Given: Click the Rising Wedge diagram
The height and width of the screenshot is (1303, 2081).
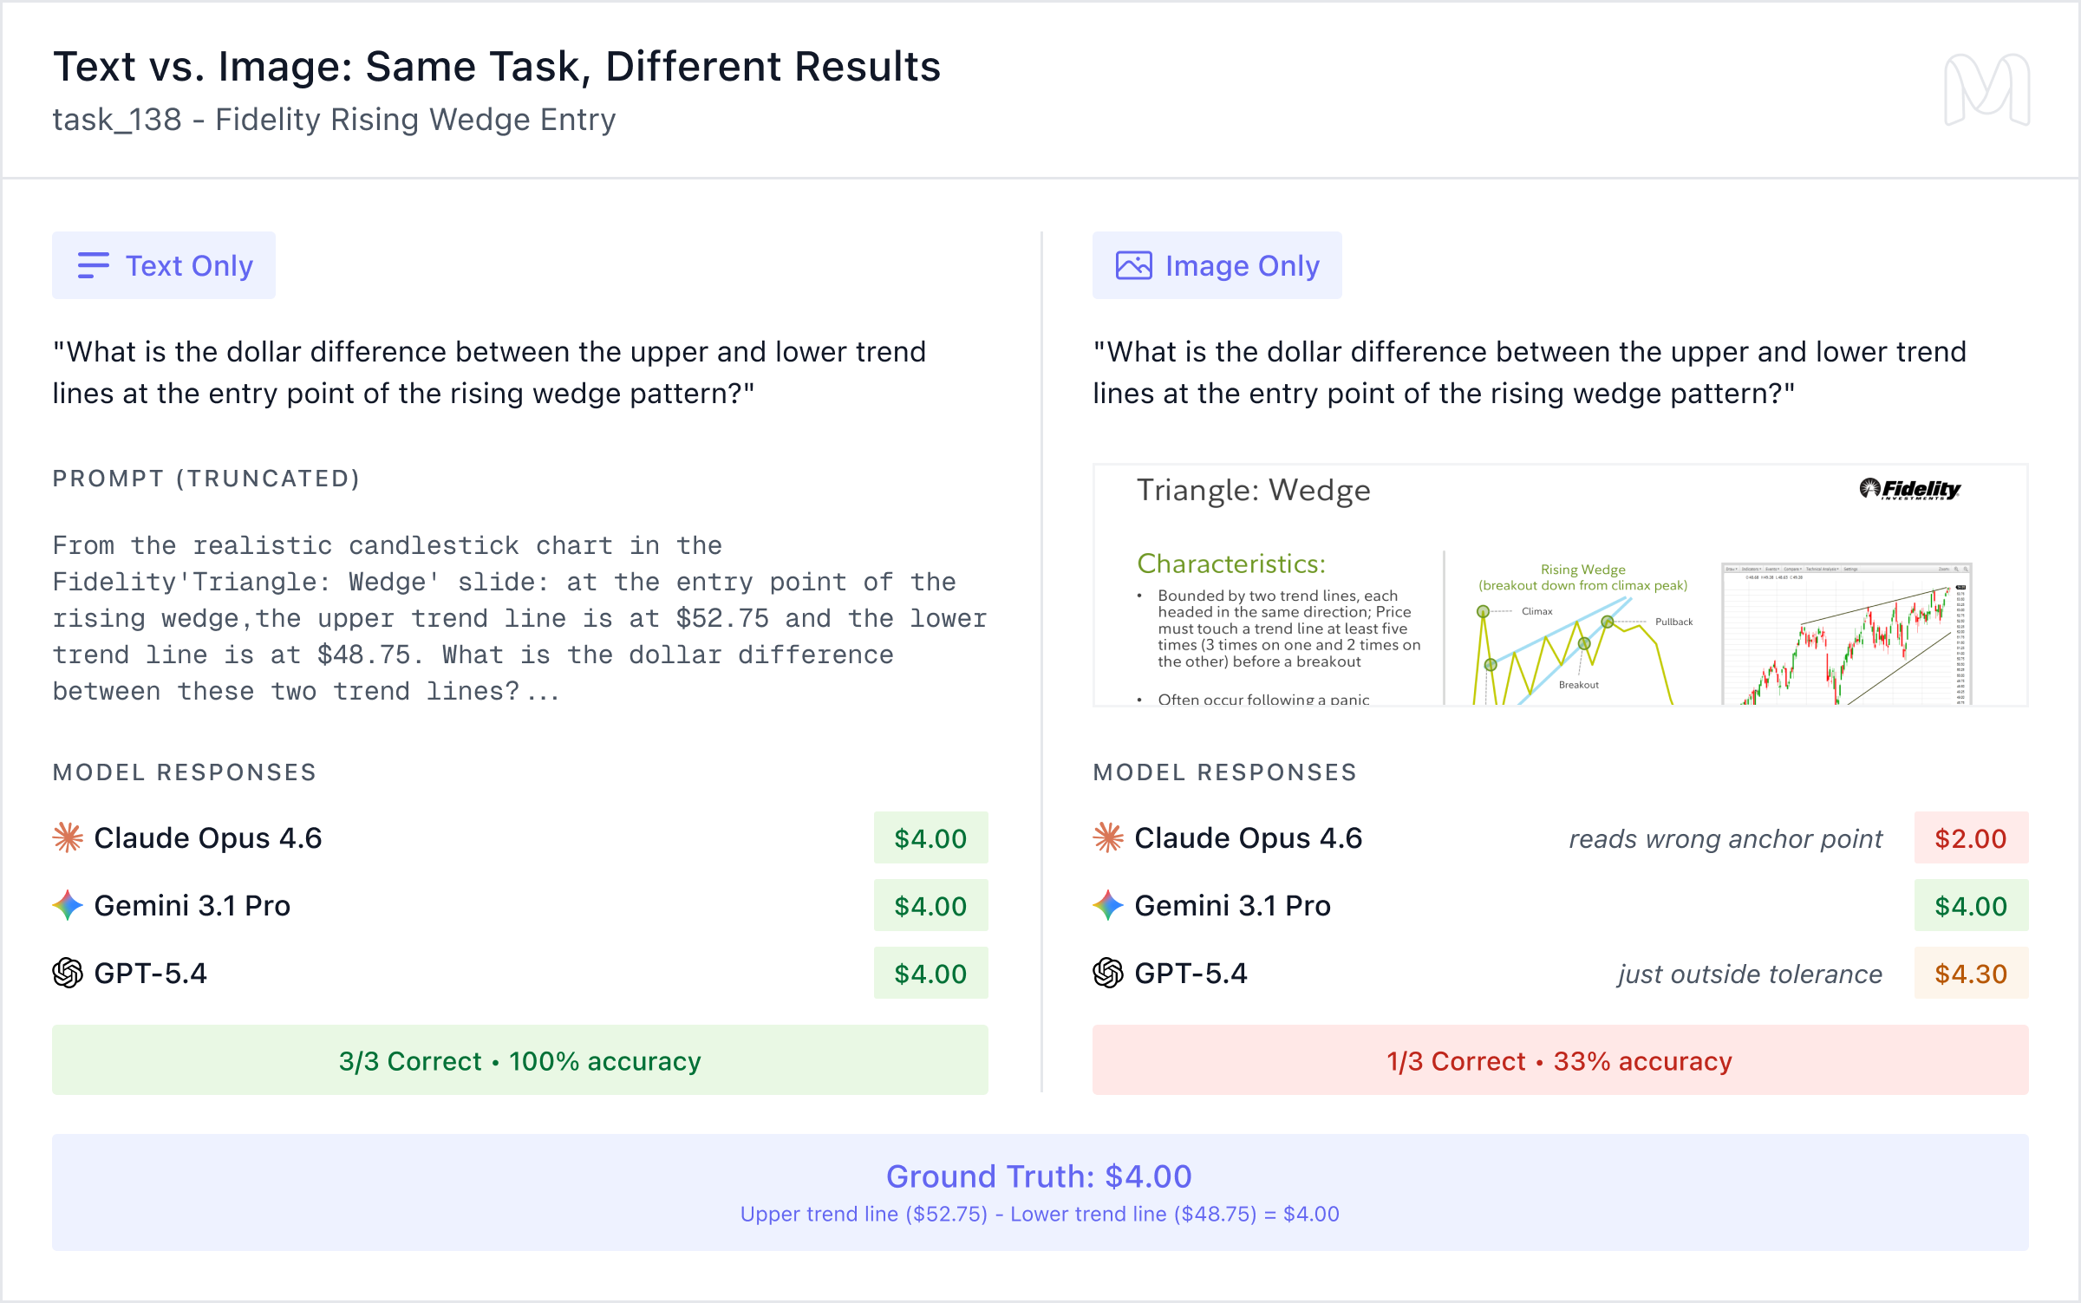Looking at the screenshot, I should click(x=1582, y=634).
